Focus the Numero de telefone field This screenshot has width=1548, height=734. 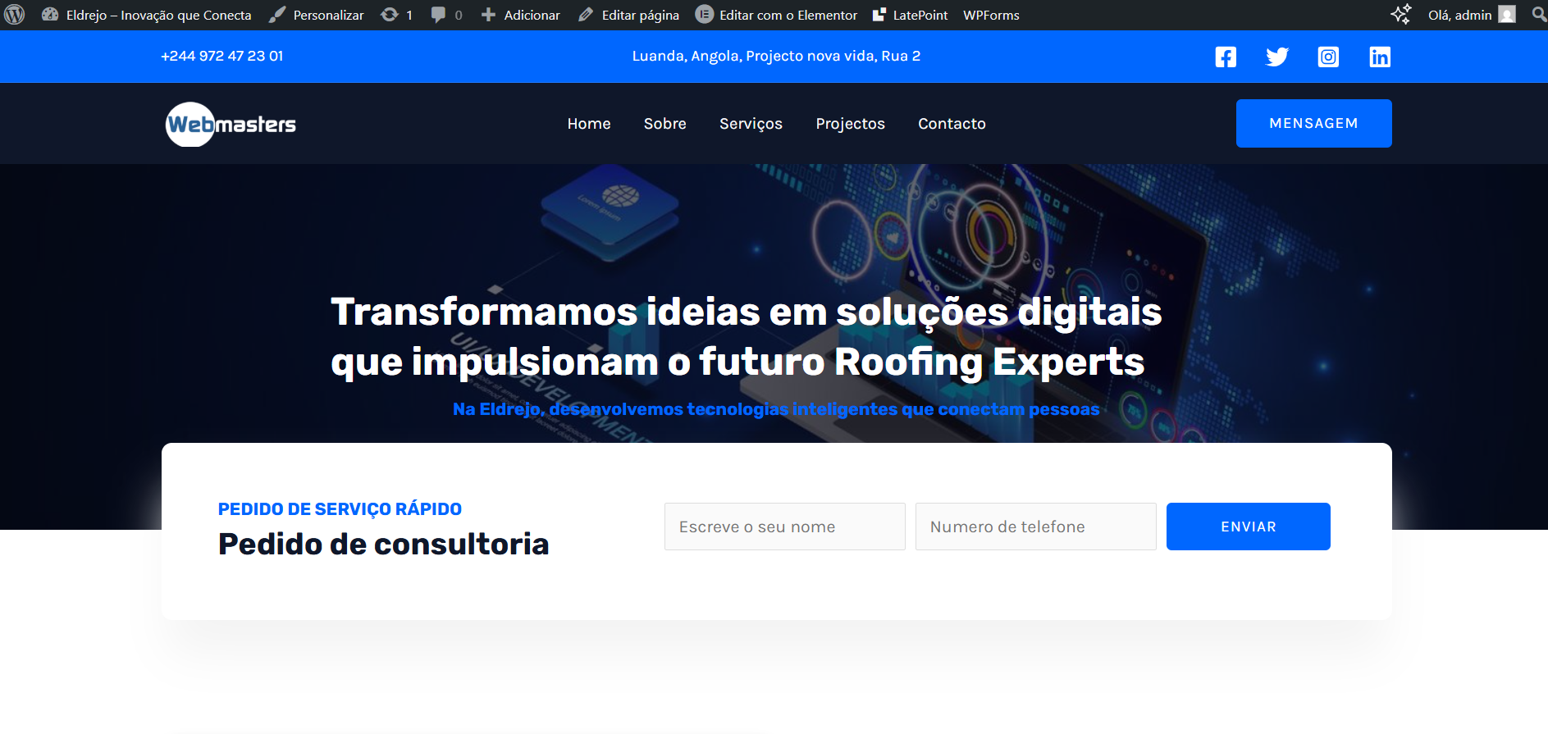[1036, 527]
